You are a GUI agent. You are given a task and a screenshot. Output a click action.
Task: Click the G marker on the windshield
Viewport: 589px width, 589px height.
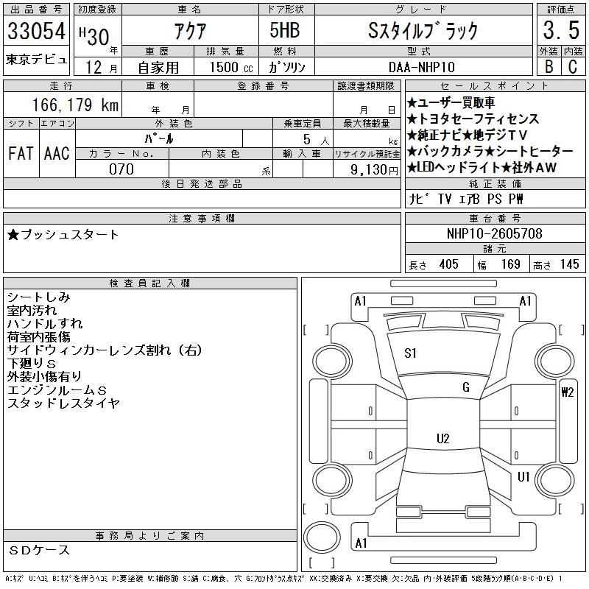tap(465, 387)
